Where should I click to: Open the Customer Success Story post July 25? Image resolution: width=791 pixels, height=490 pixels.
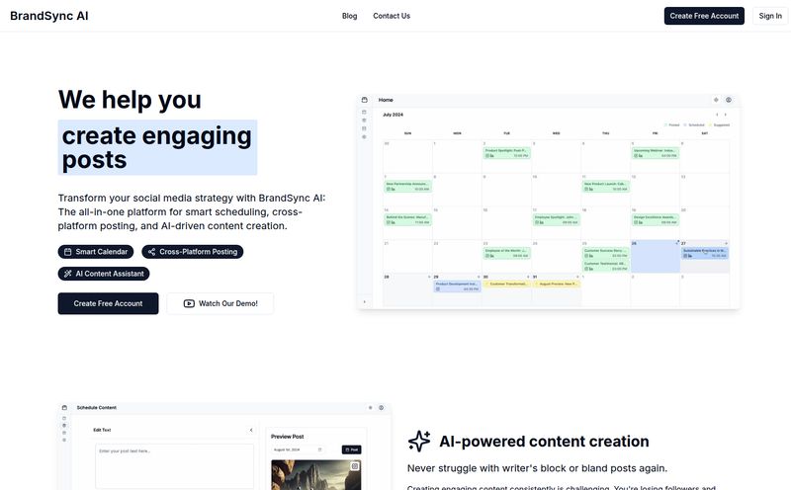605,253
